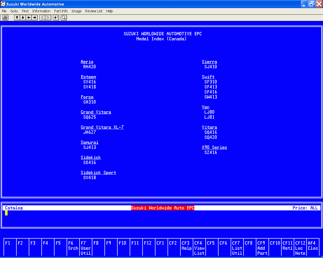This screenshot has height=258, width=323.
Task: Choose model code SJ410
Action: pos(211,67)
